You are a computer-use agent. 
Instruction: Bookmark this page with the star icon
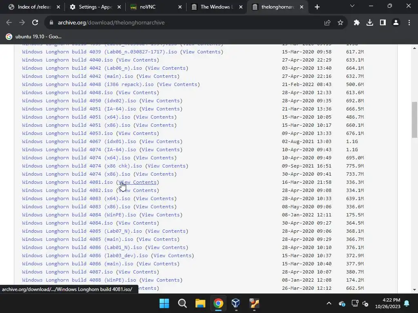pyautogui.click(x=340, y=23)
